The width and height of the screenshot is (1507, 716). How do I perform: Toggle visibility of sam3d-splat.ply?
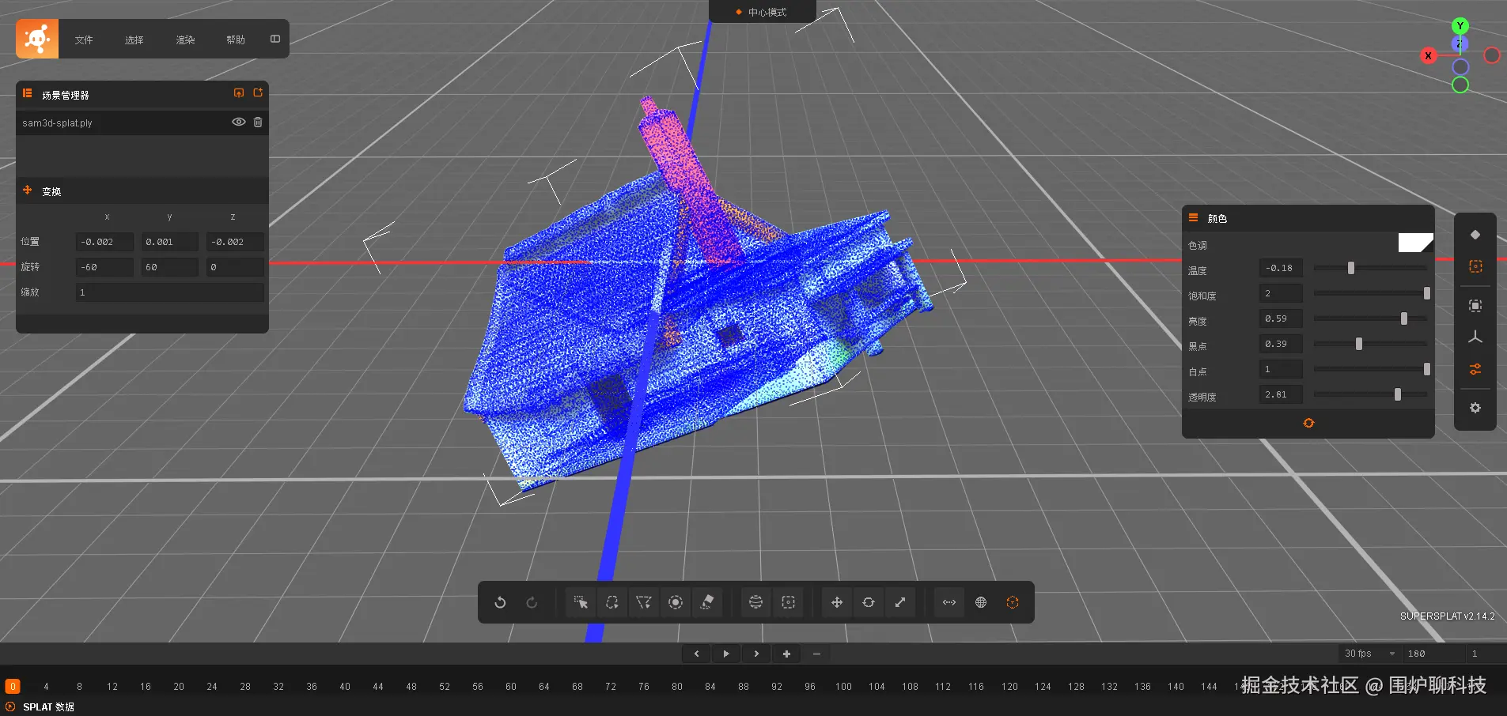238,122
